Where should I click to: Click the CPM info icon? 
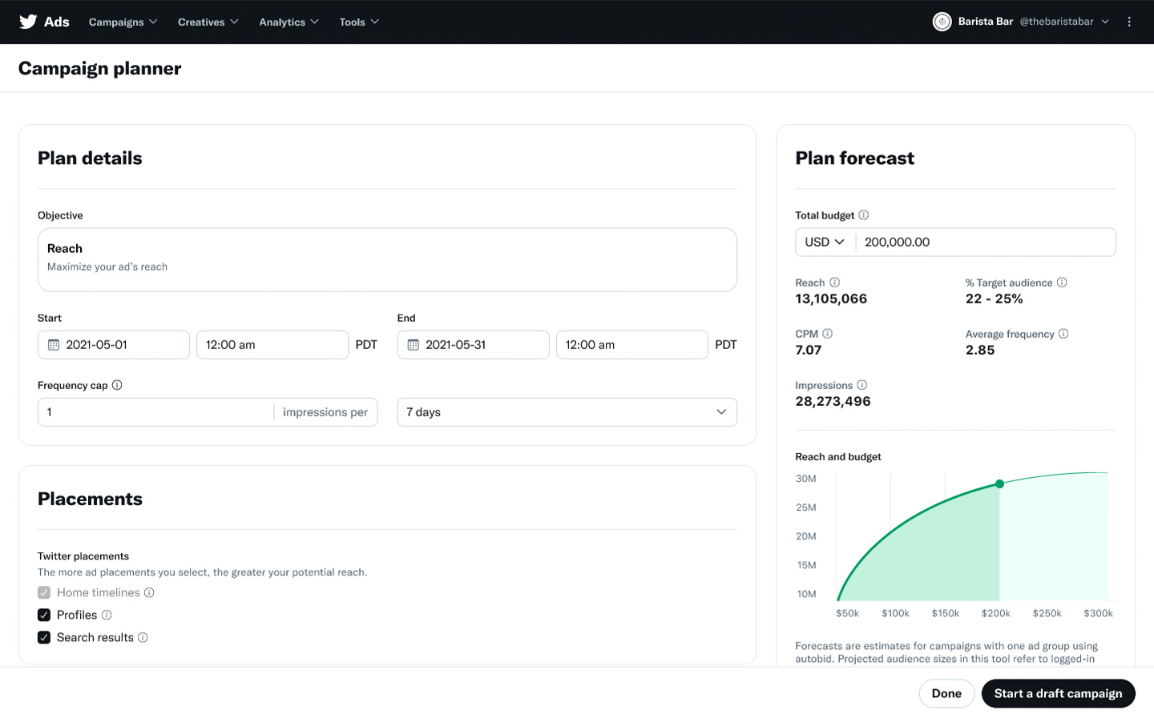(827, 334)
